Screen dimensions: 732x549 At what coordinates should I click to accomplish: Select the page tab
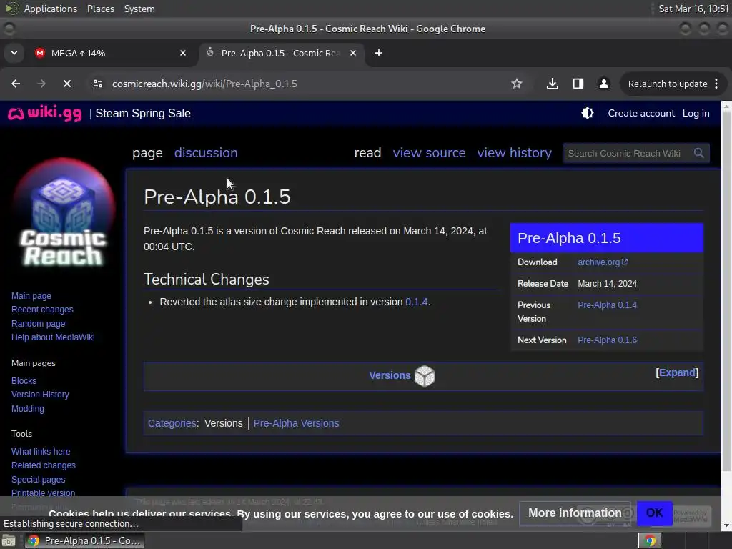(147, 153)
